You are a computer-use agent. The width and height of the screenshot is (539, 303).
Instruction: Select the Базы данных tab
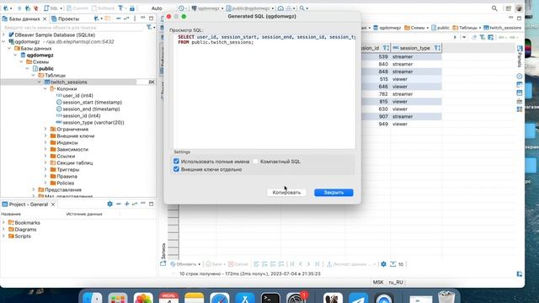(x=21, y=19)
